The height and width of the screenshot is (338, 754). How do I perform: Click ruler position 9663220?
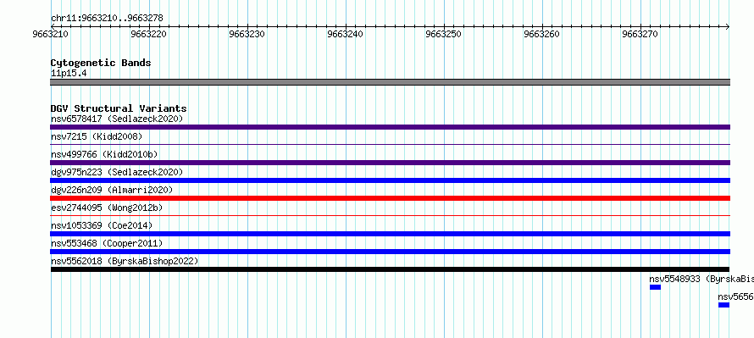[x=149, y=34]
